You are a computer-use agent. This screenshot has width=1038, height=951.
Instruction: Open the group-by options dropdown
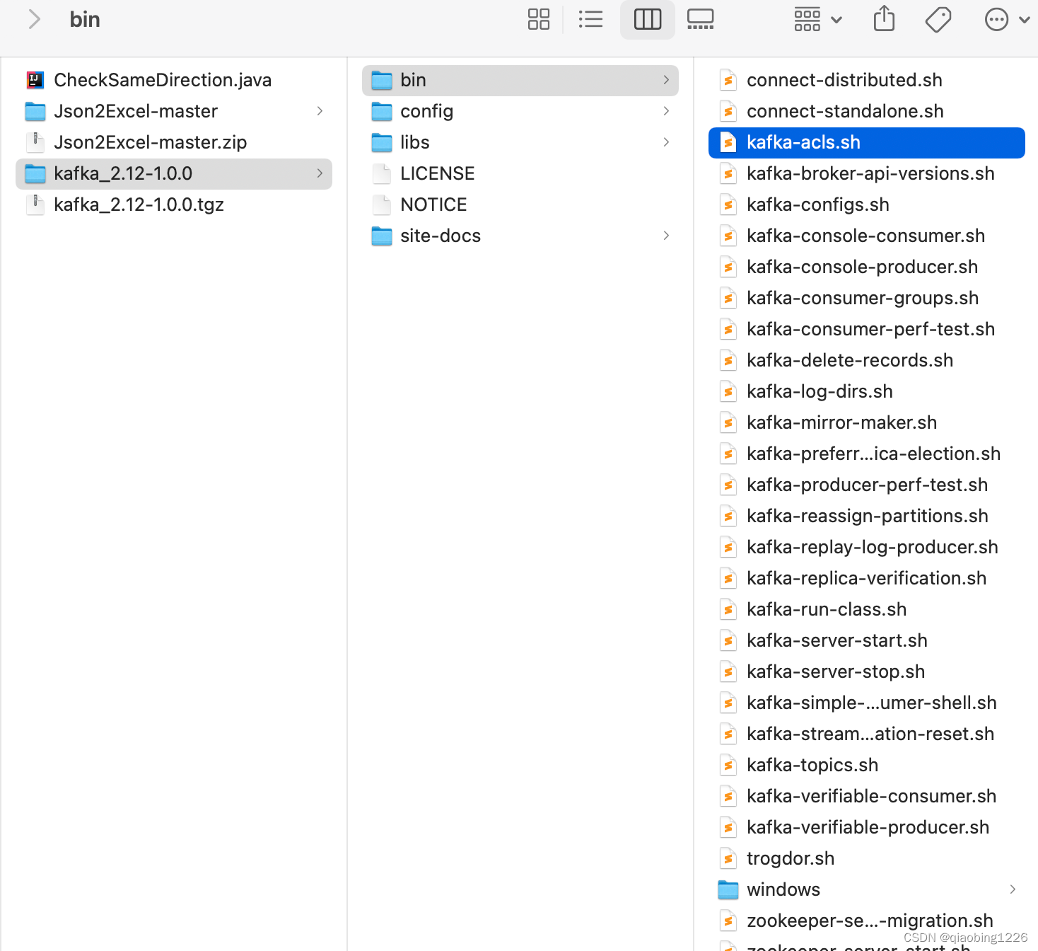(x=818, y=19)
